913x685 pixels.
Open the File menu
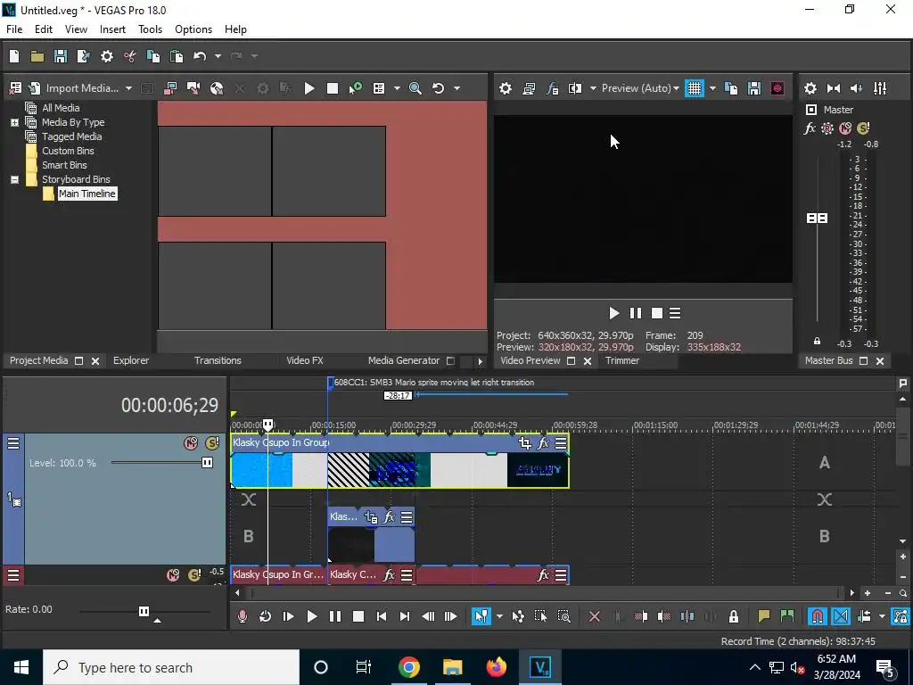14,29
